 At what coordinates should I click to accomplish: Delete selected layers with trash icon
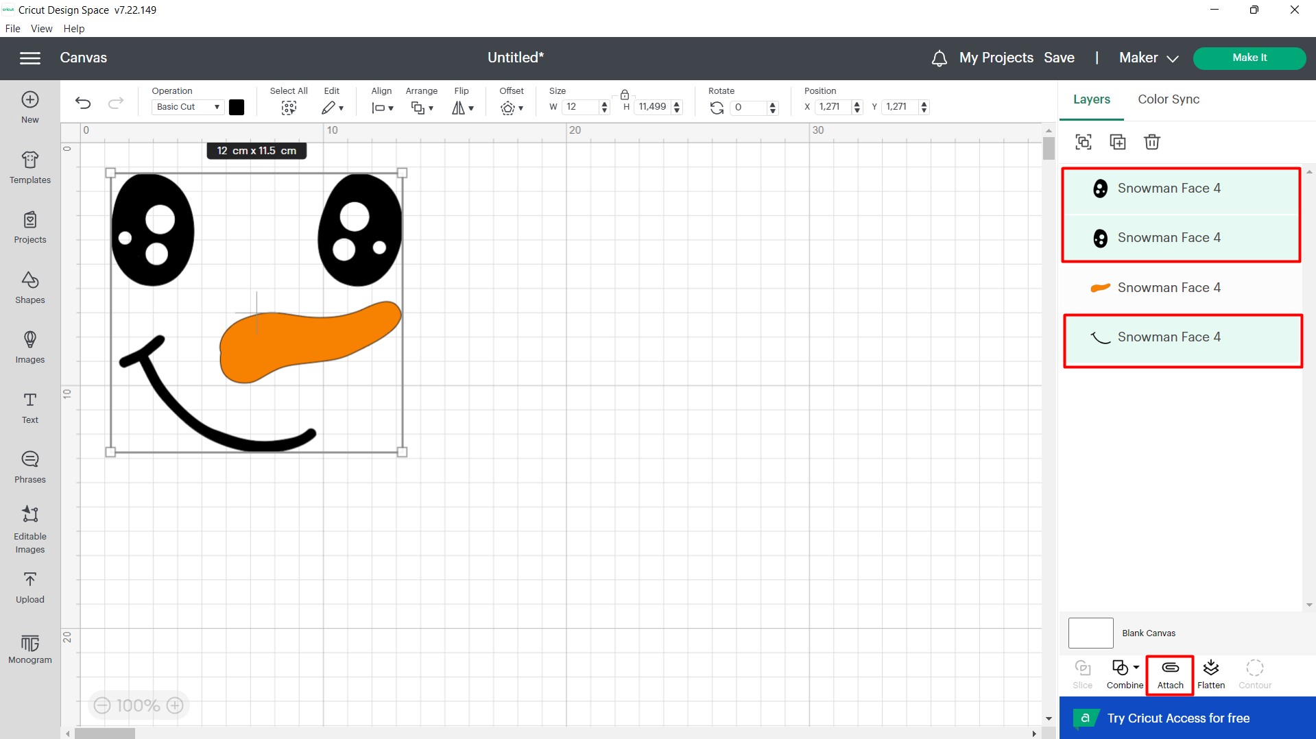pos(1151,142)
